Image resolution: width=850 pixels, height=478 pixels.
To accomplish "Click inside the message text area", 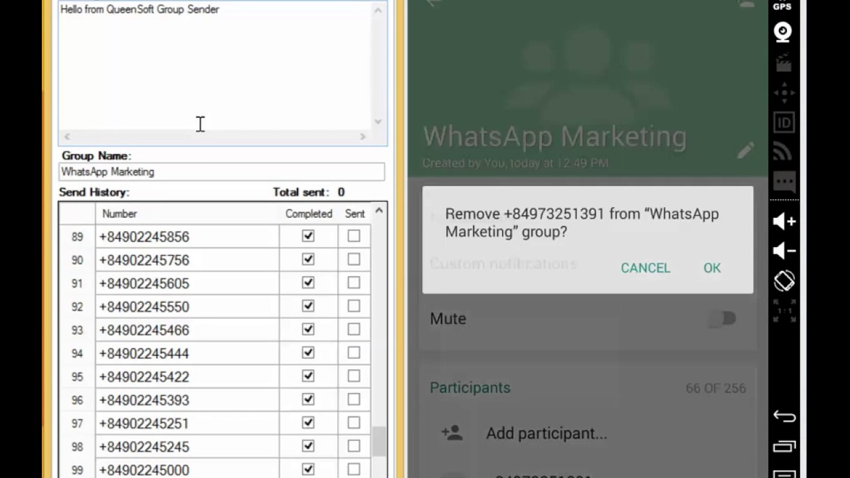I will click(214, 66).
